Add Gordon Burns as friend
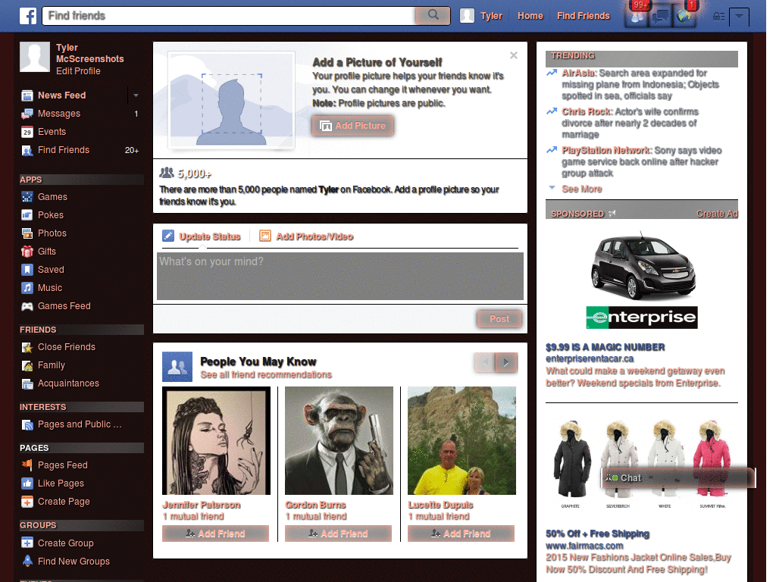This screenshot has height=582, width=776. (x=338, y=534)
